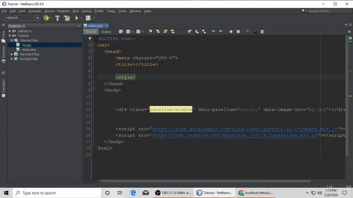Click Clean and Build Project icon
Image resolution: width=353 pixels, height=198 pixels.
click(x=67, y=18)
